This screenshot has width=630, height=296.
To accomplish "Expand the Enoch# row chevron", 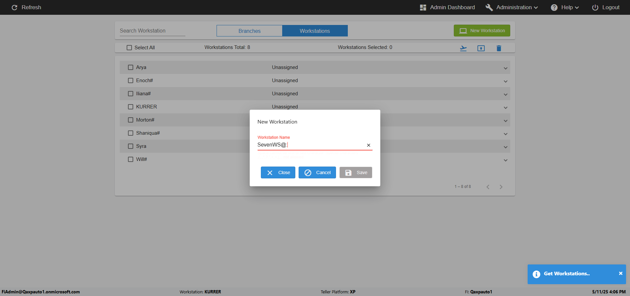I will (506, 81).
